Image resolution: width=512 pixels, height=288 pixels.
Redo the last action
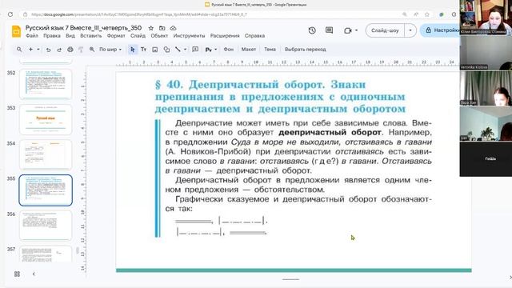[x=59, y=50]
